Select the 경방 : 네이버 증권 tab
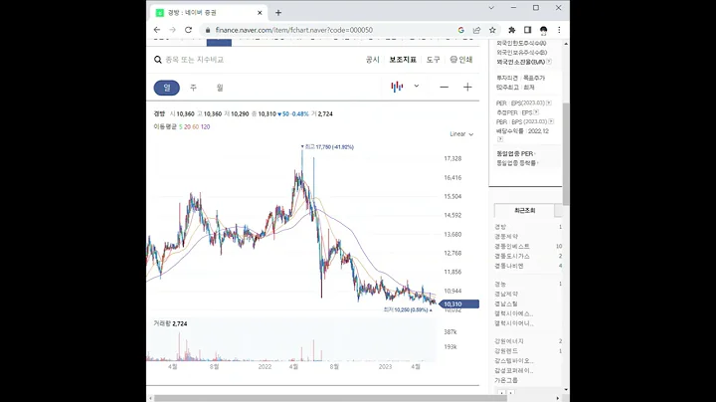716x402 pixels. point(209,13)
